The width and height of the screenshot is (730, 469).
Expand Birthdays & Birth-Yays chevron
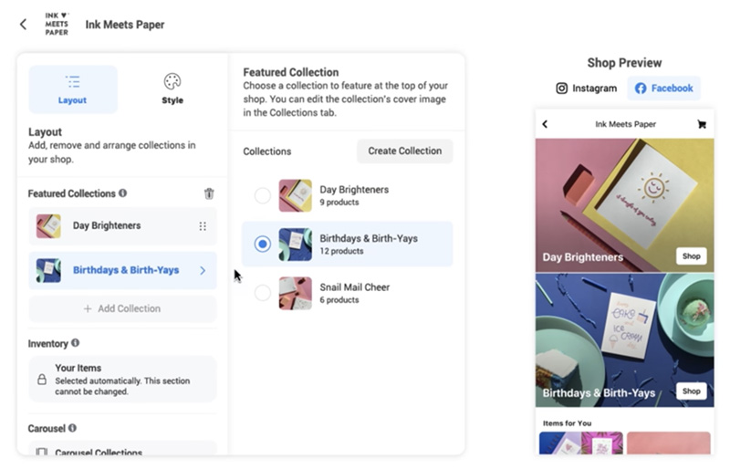[203, 271]
